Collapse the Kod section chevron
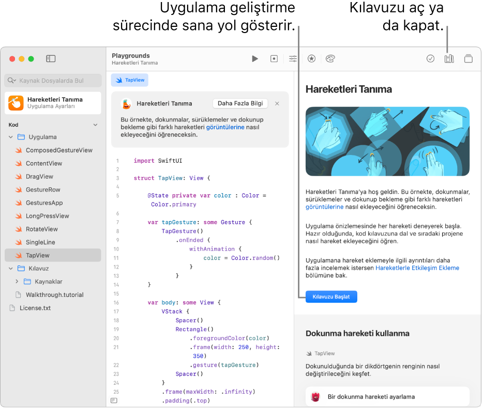 [95, 125]
